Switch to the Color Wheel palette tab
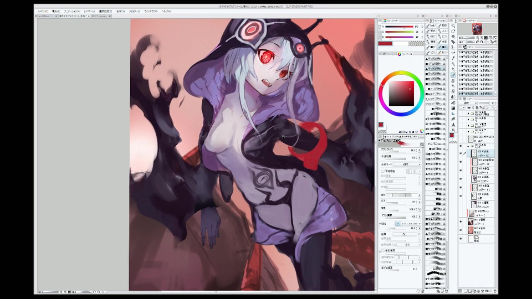The image size is (532, 299). coord(405,54)
